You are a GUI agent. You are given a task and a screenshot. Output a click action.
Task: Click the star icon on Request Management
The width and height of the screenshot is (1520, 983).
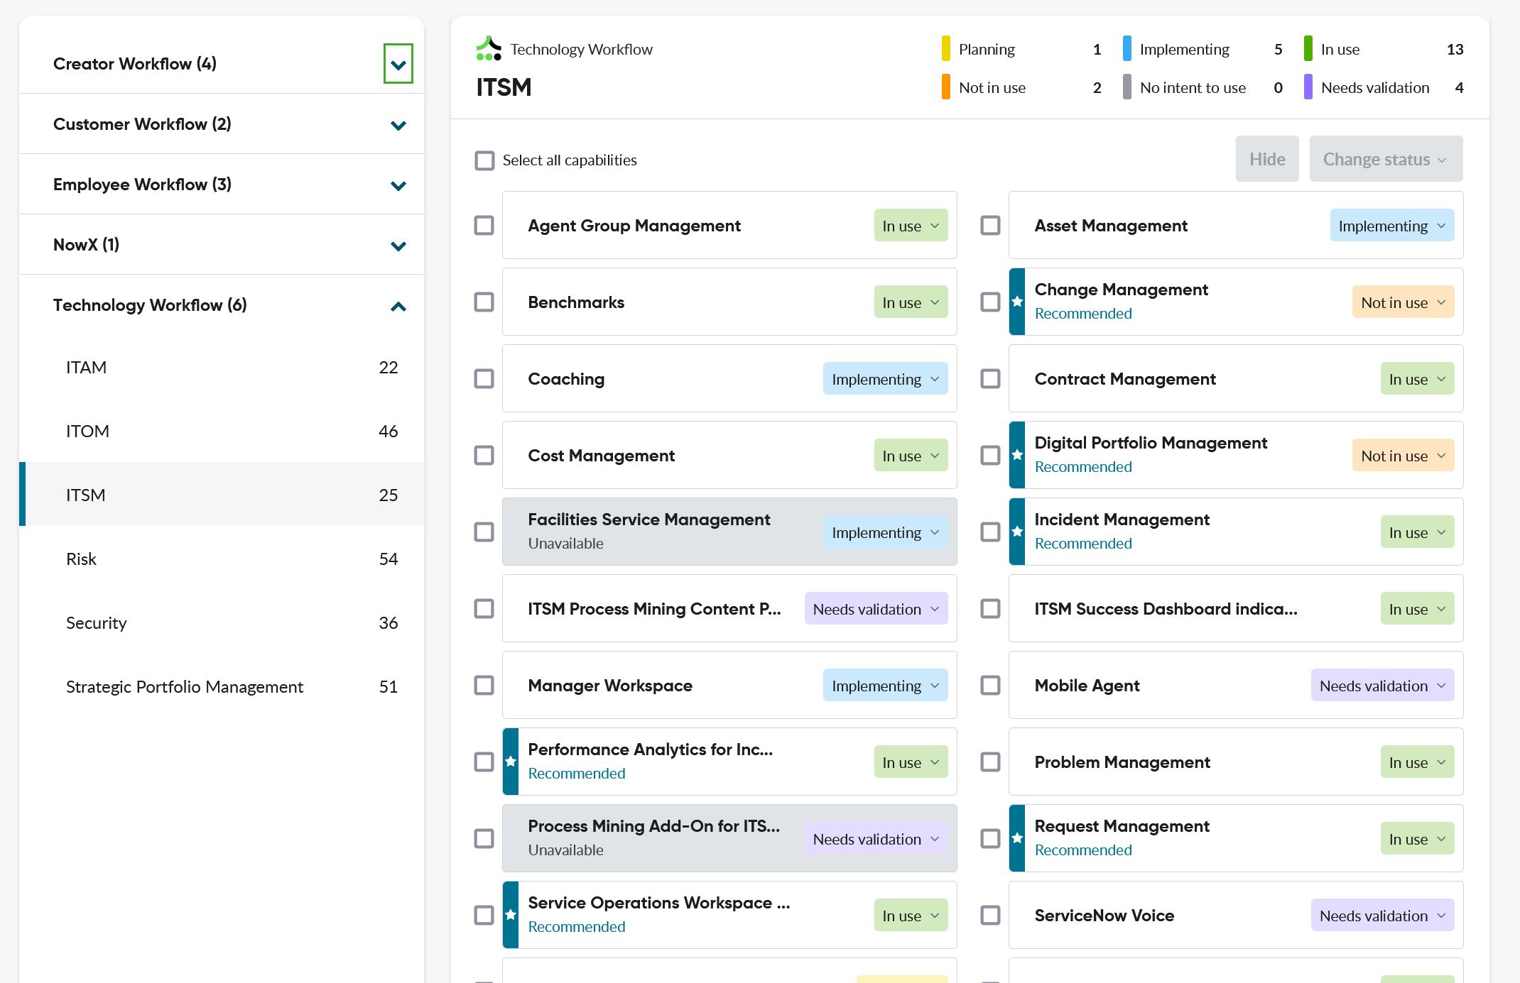coord(1017,838)
